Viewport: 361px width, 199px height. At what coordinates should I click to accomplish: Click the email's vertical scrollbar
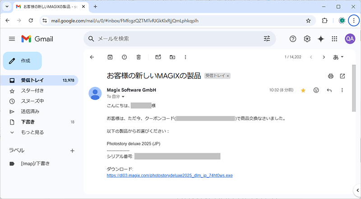(354, 89)
